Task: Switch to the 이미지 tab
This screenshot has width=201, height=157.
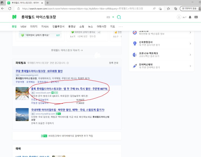Action: click(34, 26)
